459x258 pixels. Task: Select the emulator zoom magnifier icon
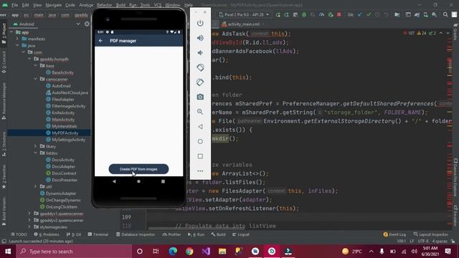coord(200,112)
